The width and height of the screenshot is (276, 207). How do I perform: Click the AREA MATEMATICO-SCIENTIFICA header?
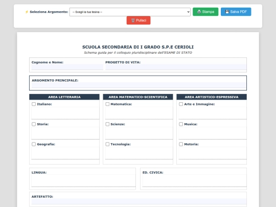click(138, 97)
